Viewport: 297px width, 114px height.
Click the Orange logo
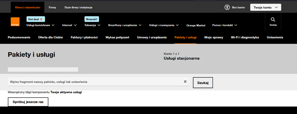(15, 22)
